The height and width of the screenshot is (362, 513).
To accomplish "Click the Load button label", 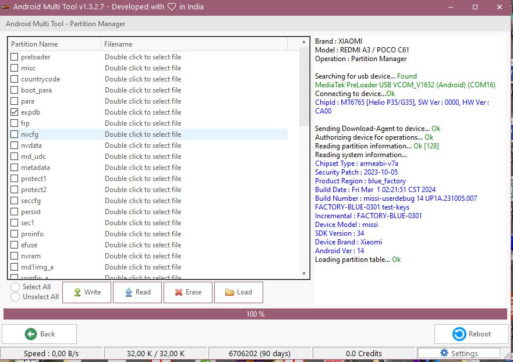I will pos(245,292).
